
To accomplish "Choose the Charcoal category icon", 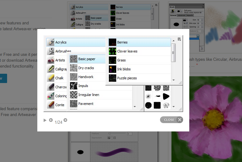I will click(x=51, y=87).
